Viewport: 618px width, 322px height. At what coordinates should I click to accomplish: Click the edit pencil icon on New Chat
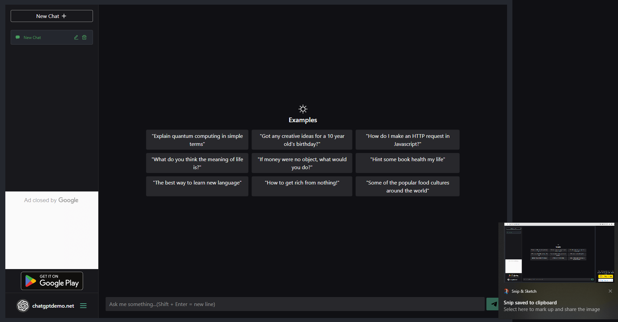(76, 37)
